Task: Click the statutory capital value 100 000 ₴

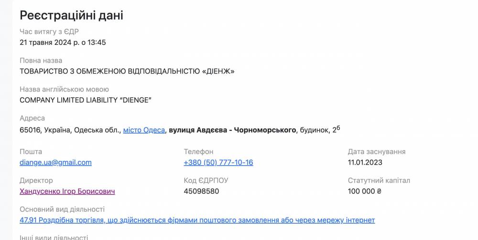Action: click(365, 191)
